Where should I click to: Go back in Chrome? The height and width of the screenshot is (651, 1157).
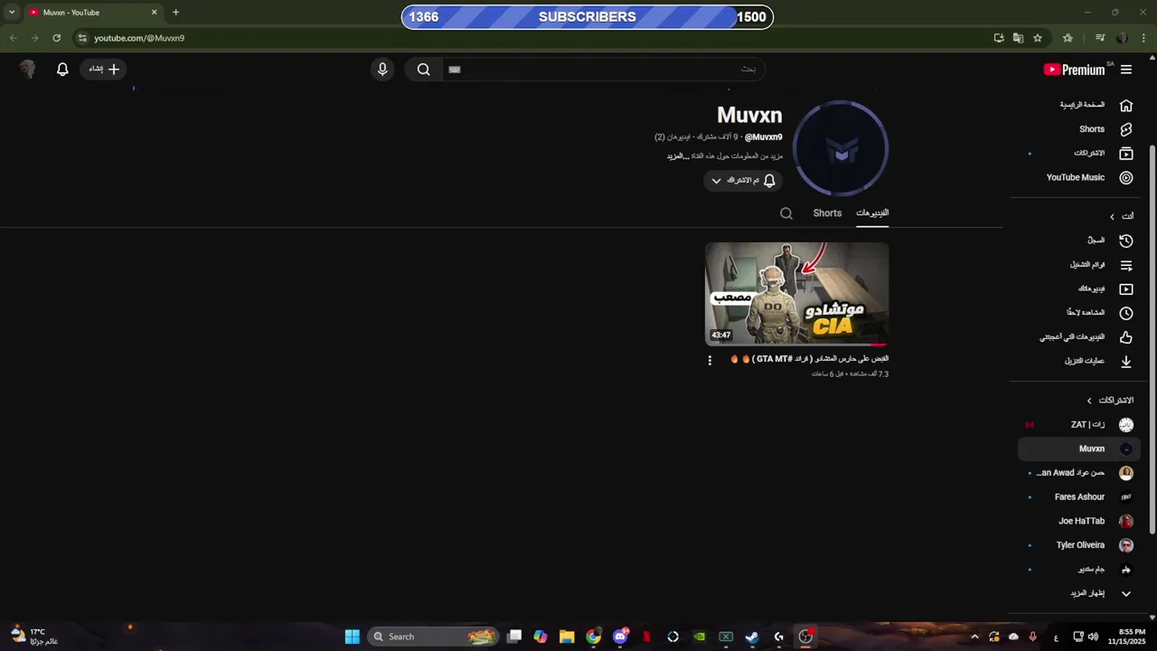coord(14,38)
